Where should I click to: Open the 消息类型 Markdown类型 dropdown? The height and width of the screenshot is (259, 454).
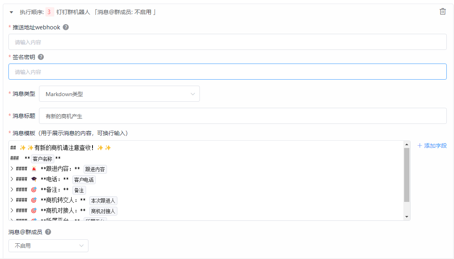pos(119,94)
